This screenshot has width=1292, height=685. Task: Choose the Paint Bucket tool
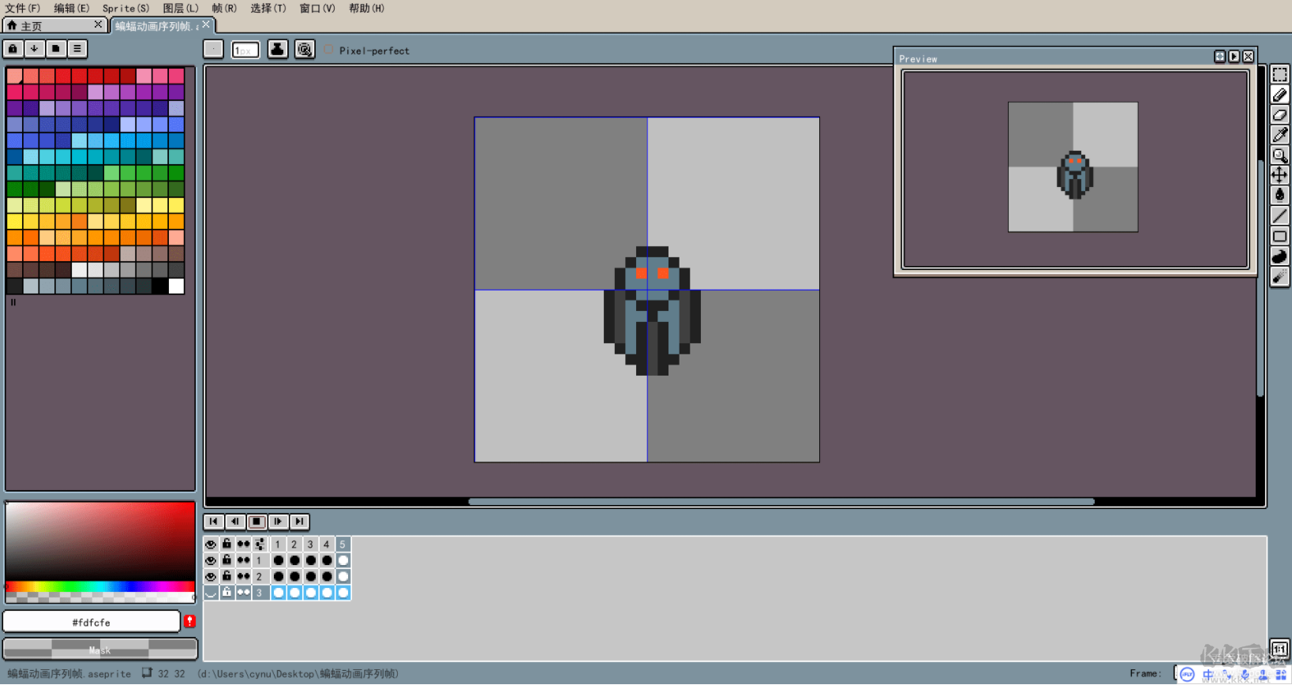pyautogui.click(x=1279, y=196)
